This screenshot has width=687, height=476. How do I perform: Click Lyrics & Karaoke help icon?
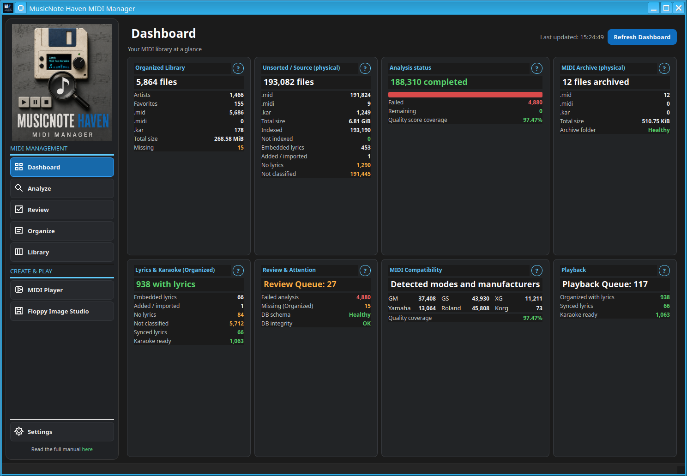[238, 271]
